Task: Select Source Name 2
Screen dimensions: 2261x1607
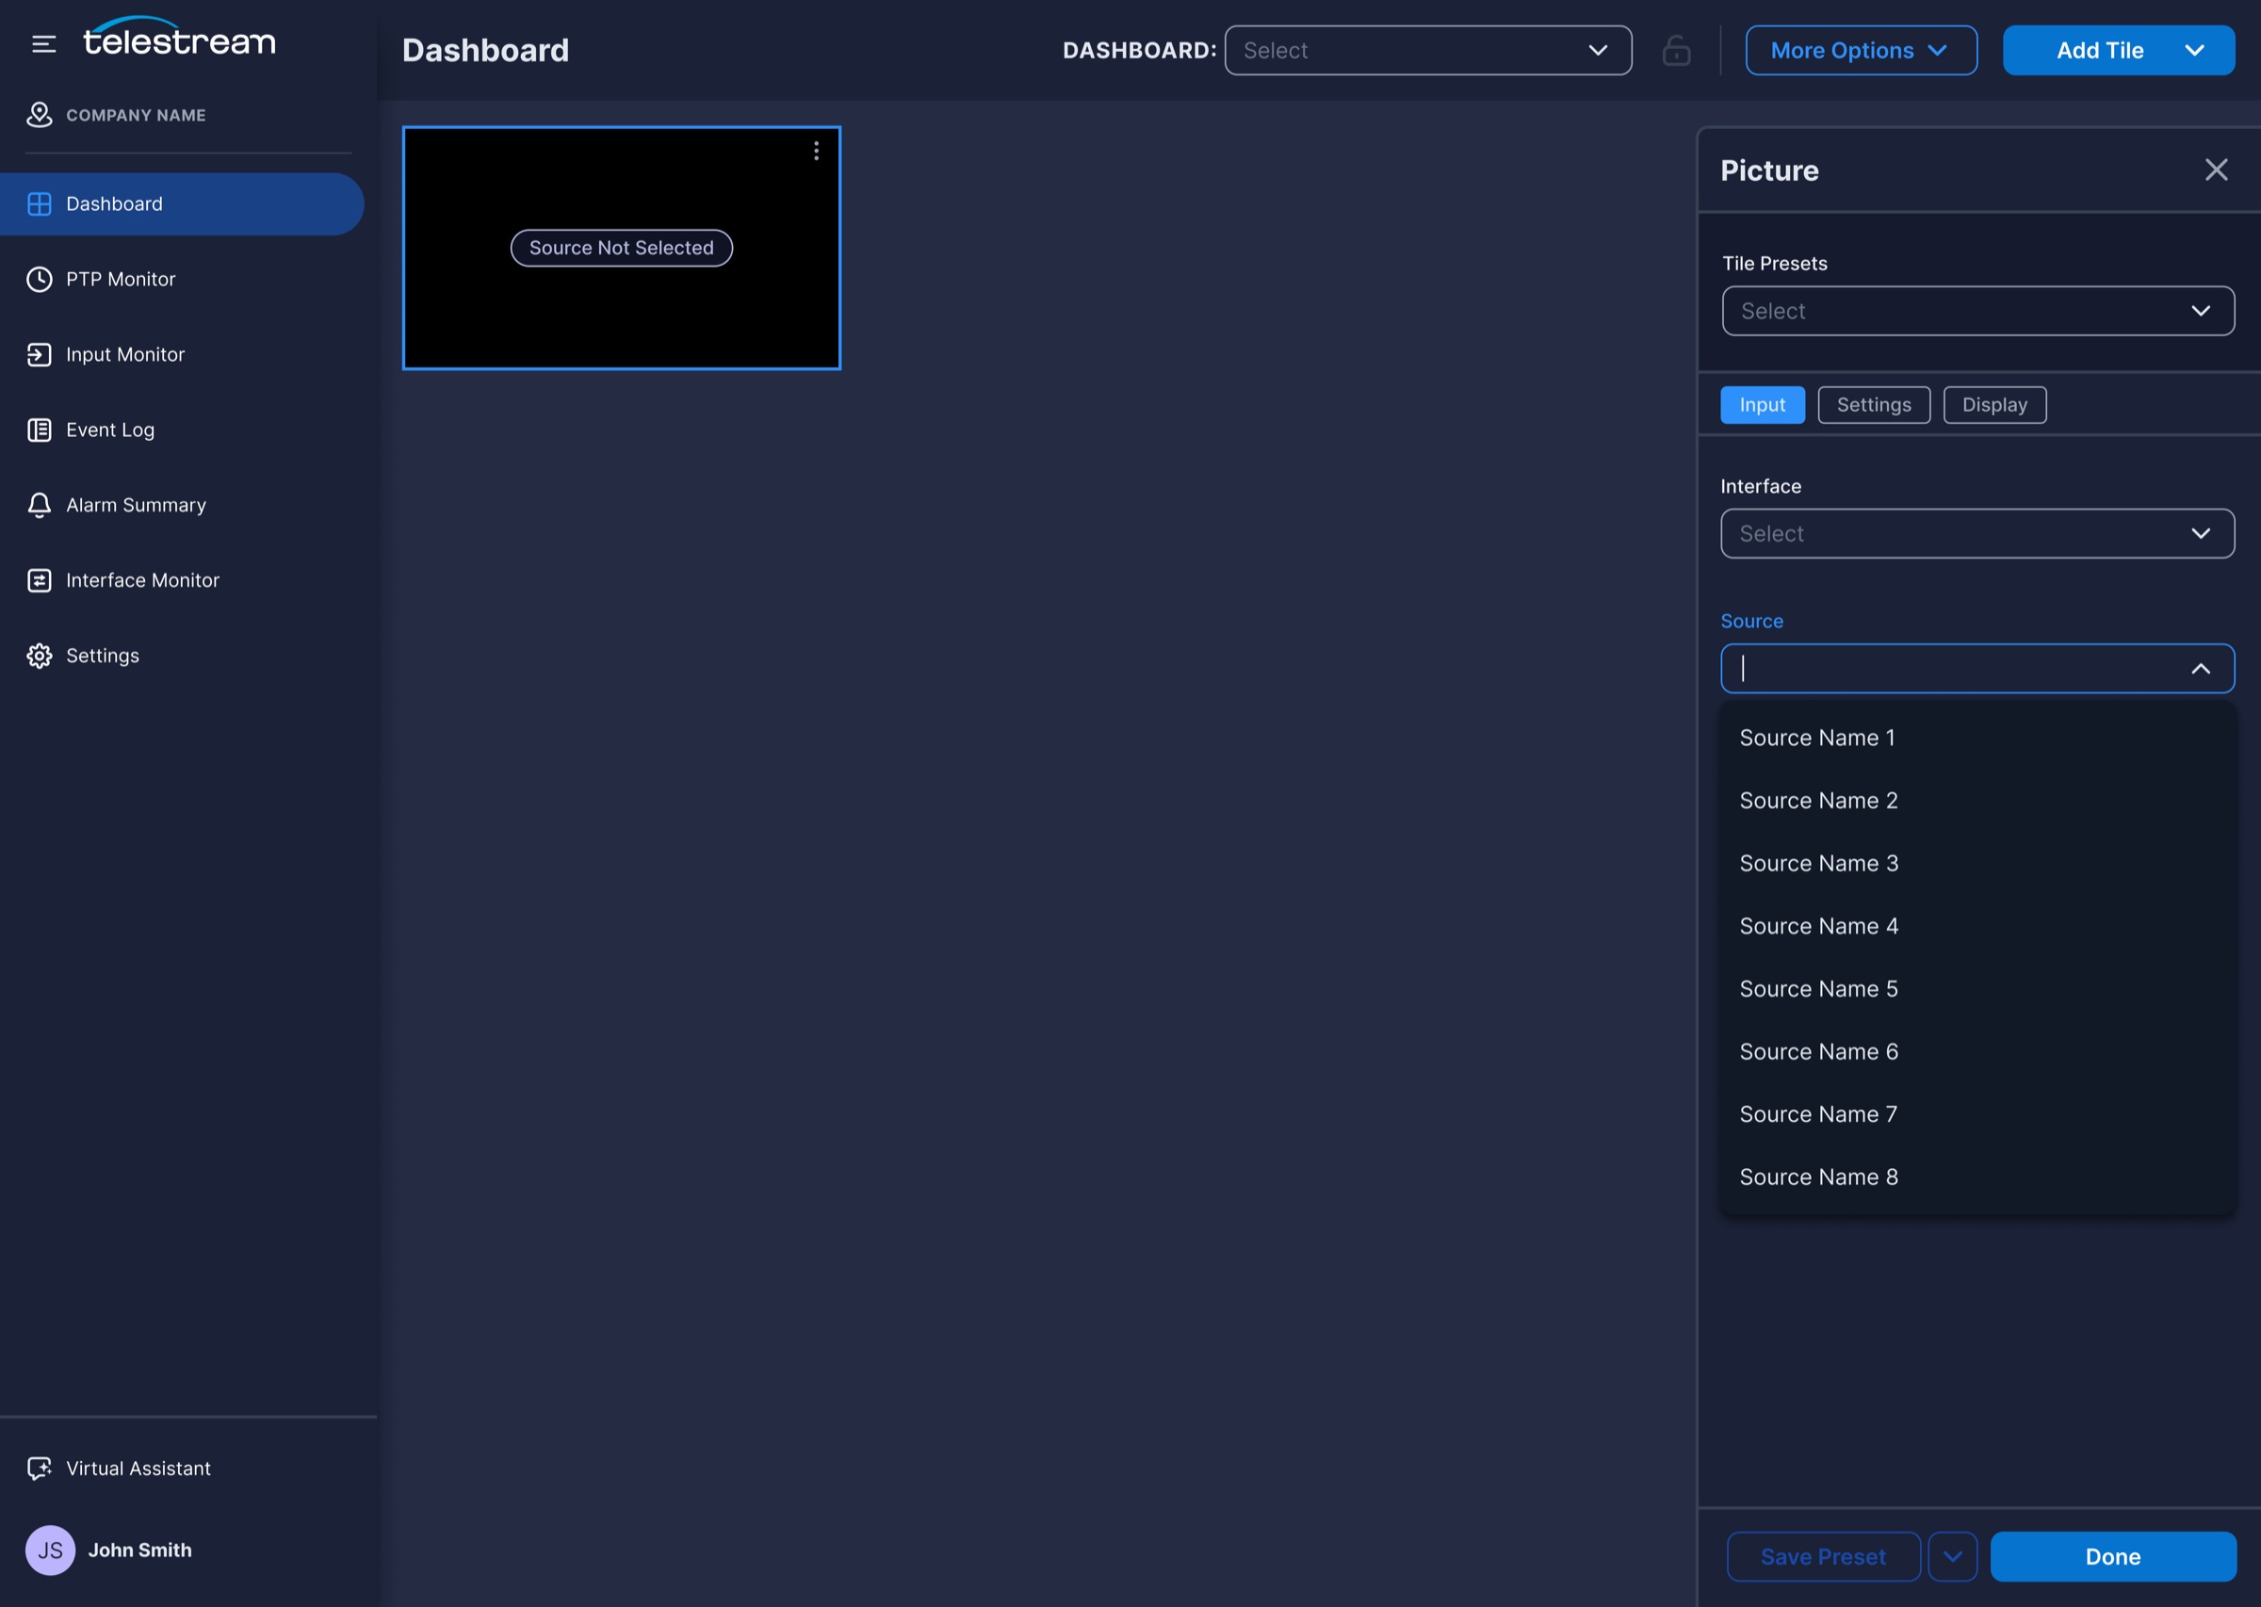Action: click(x=1977, y=801)
